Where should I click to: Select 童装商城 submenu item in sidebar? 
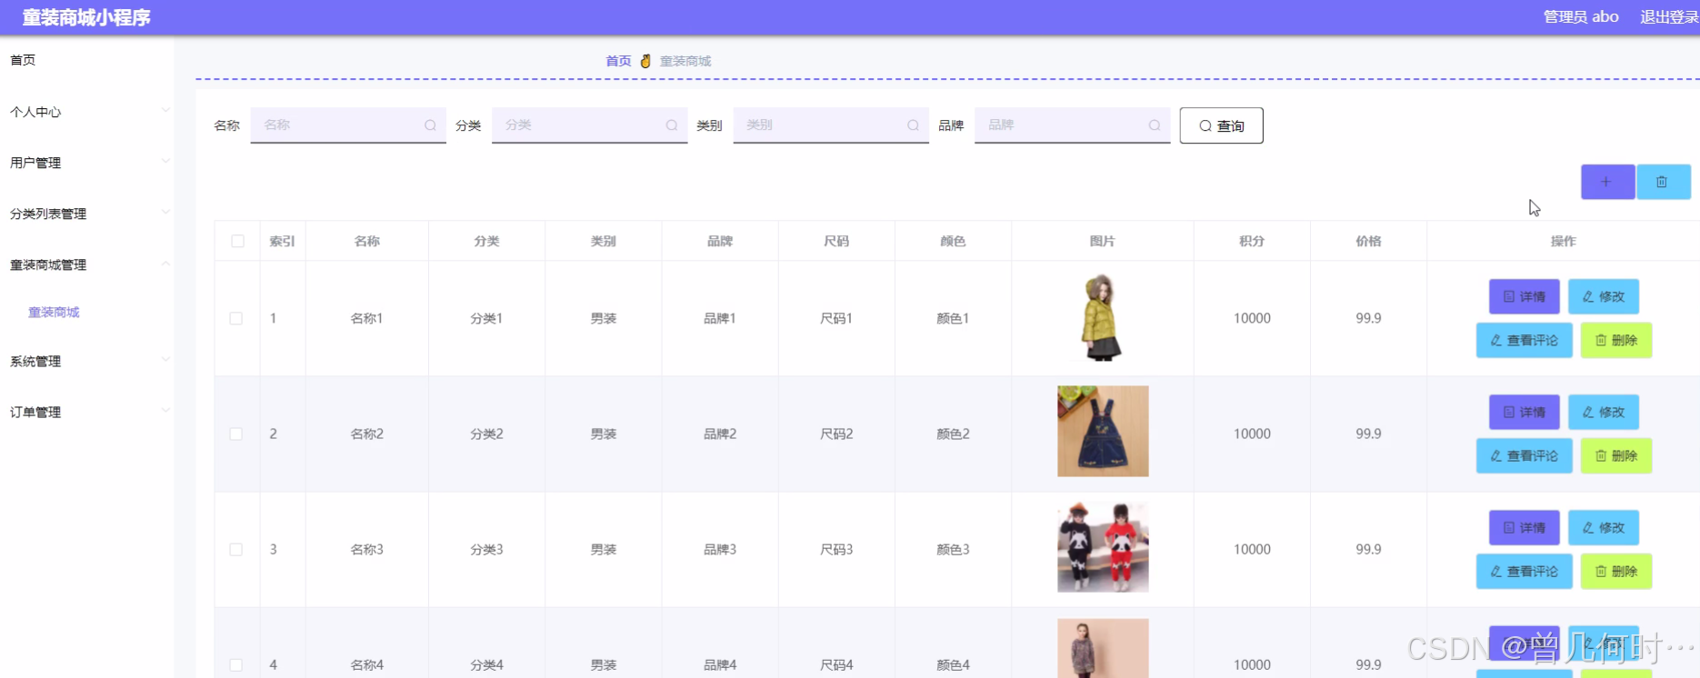[x=54, y=312]
